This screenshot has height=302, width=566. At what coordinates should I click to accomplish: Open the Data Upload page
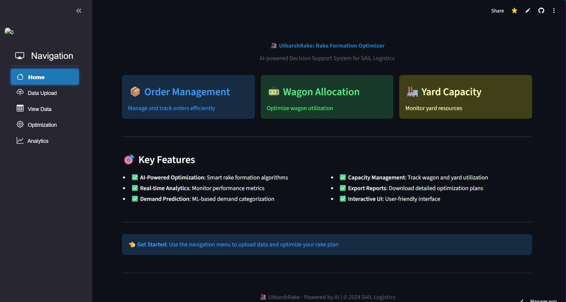(x=45, y=93)
